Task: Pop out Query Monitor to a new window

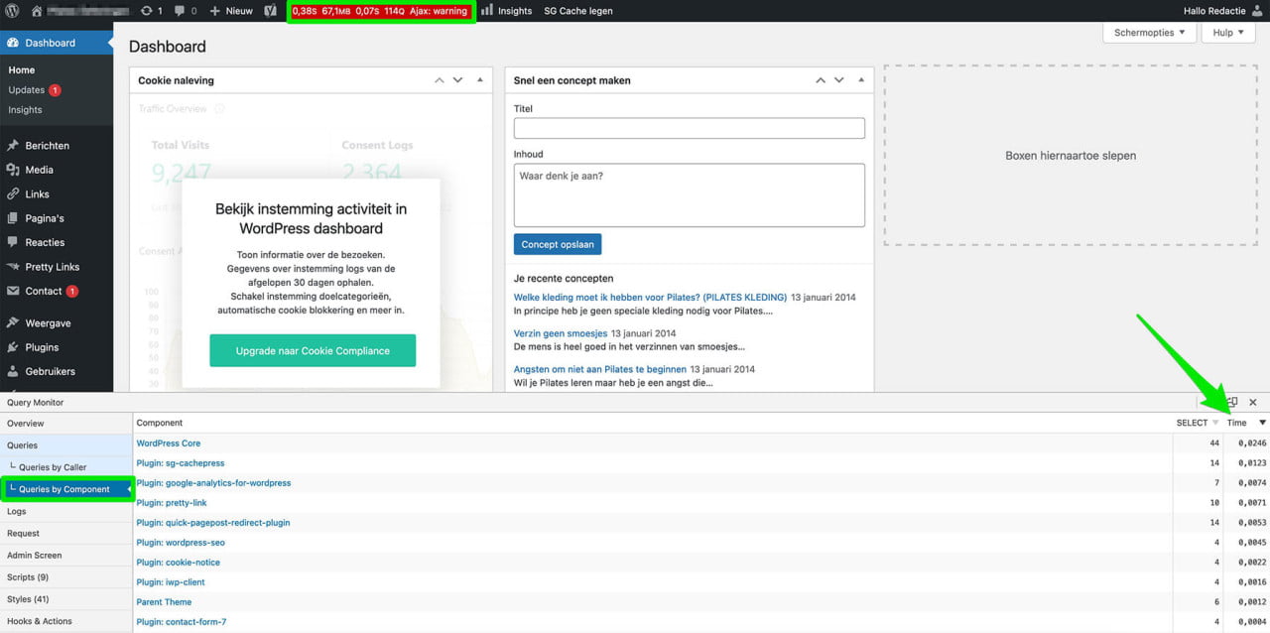Action: [x=1230, y=402]
